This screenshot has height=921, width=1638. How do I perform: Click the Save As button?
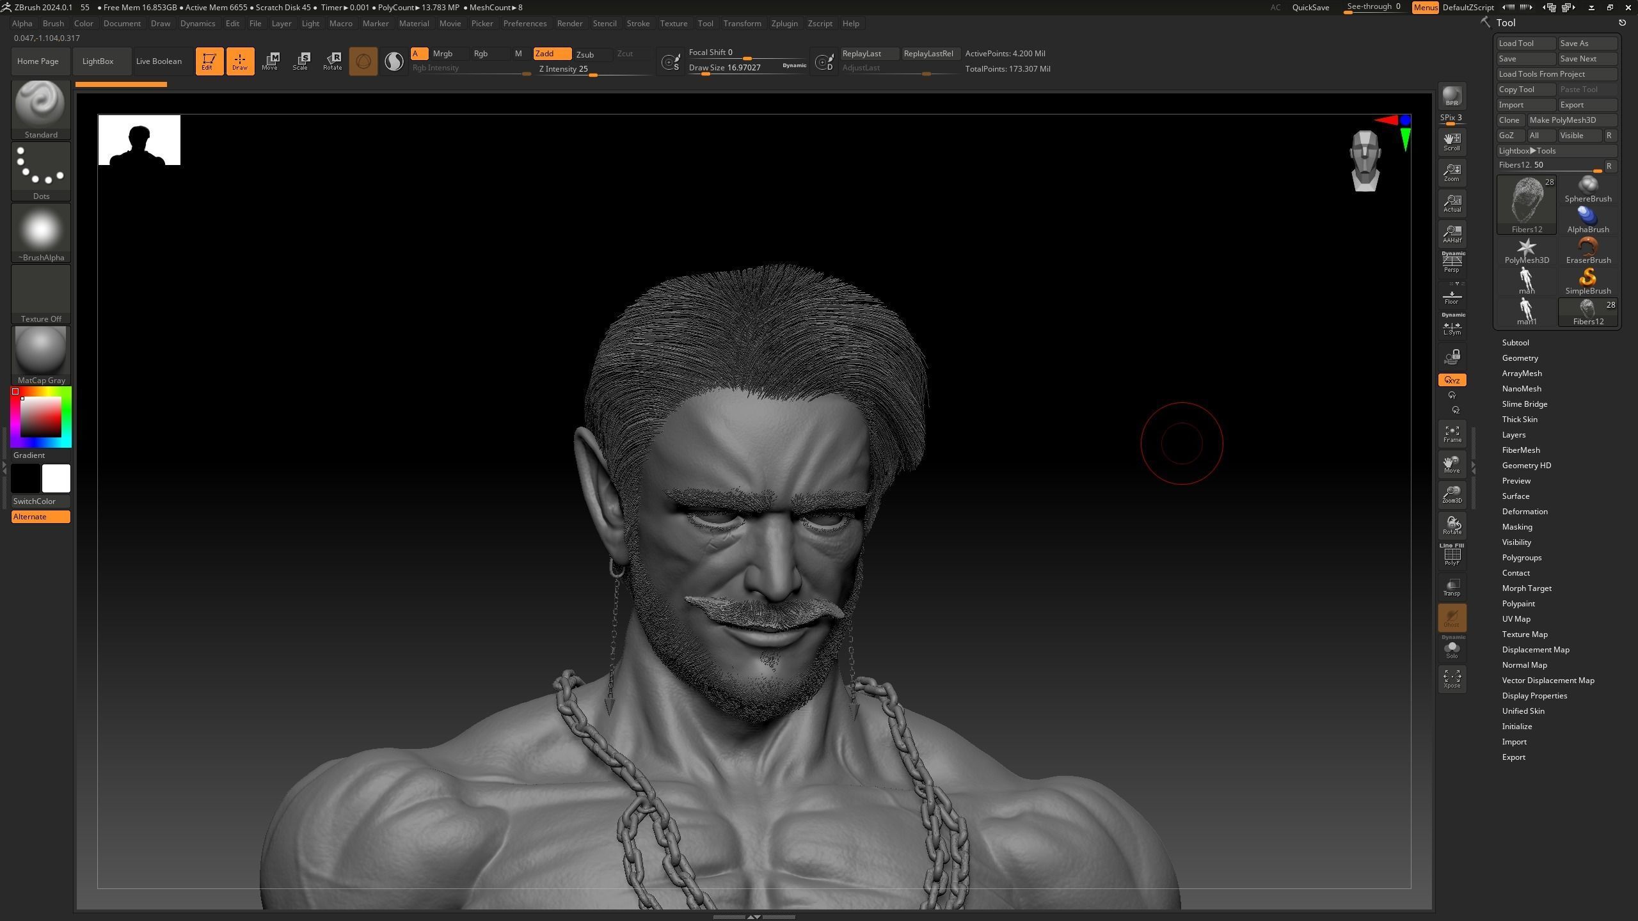pos(1588,43)
